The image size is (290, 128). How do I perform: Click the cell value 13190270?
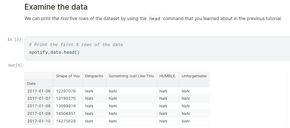[x=66, y=99]
